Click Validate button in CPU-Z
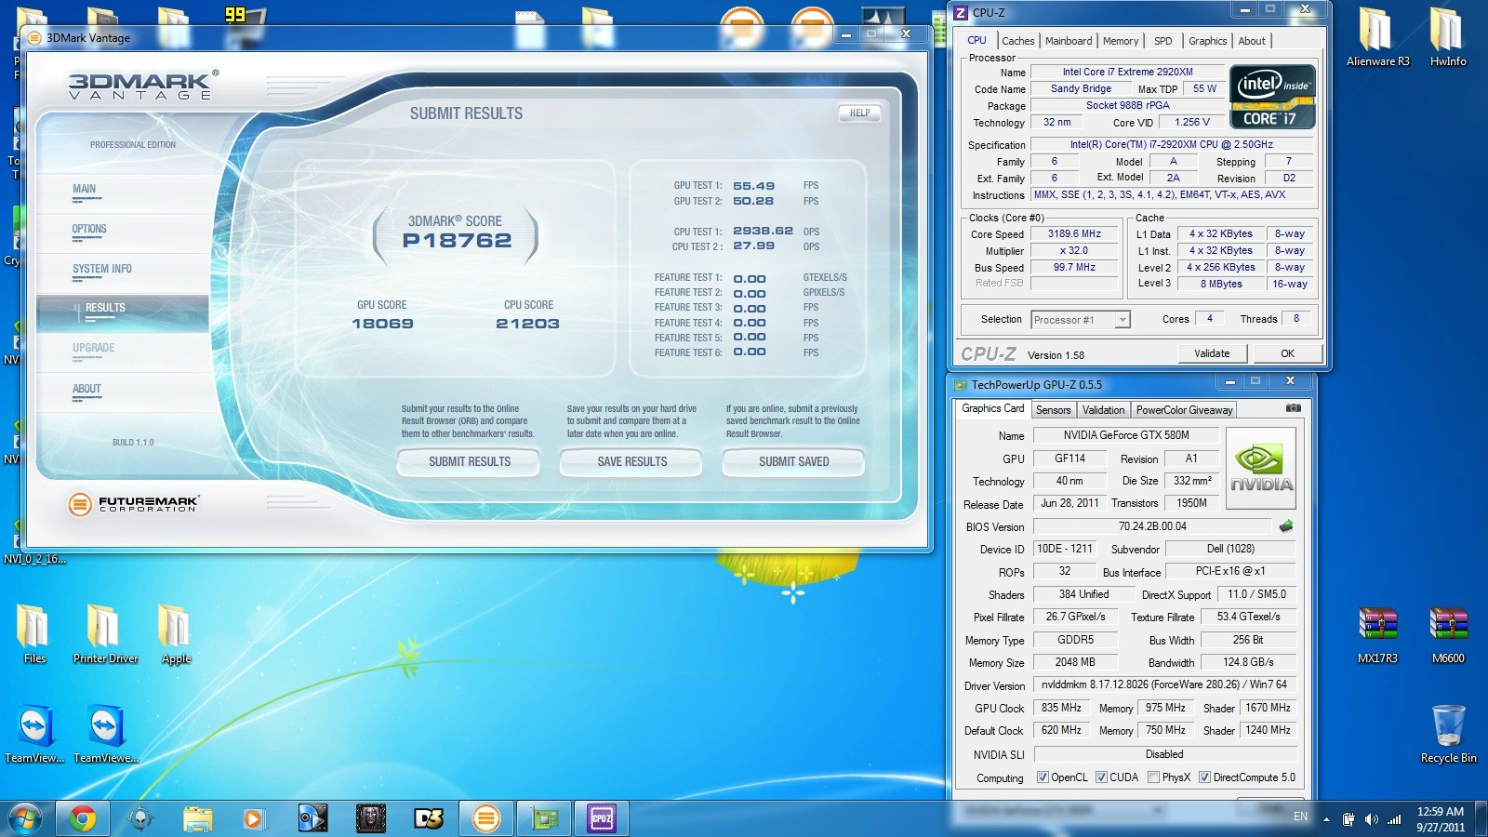 tap(1212, 353)
